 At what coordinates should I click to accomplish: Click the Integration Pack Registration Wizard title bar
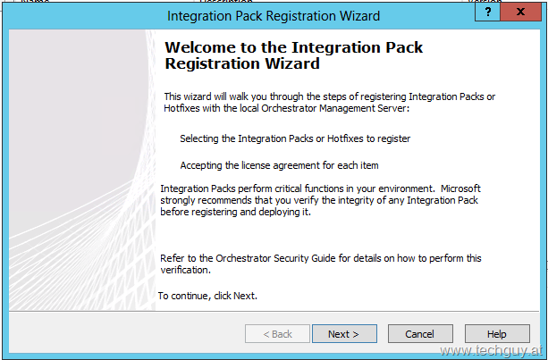[x=273, y=16]
